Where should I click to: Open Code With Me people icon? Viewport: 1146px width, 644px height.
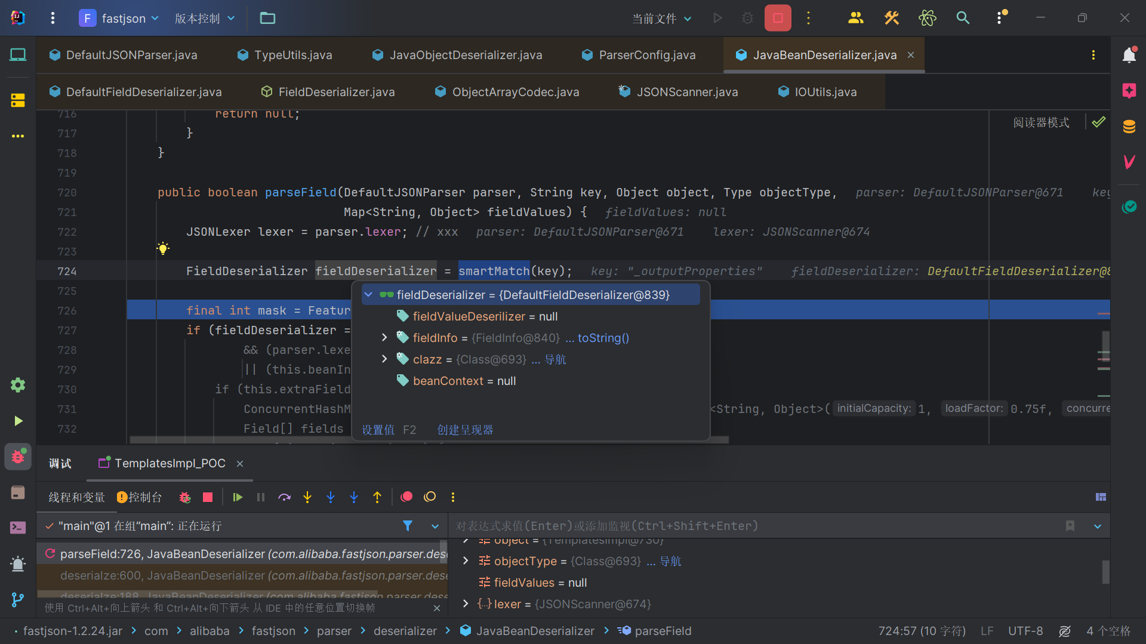(x=855, y=18)
